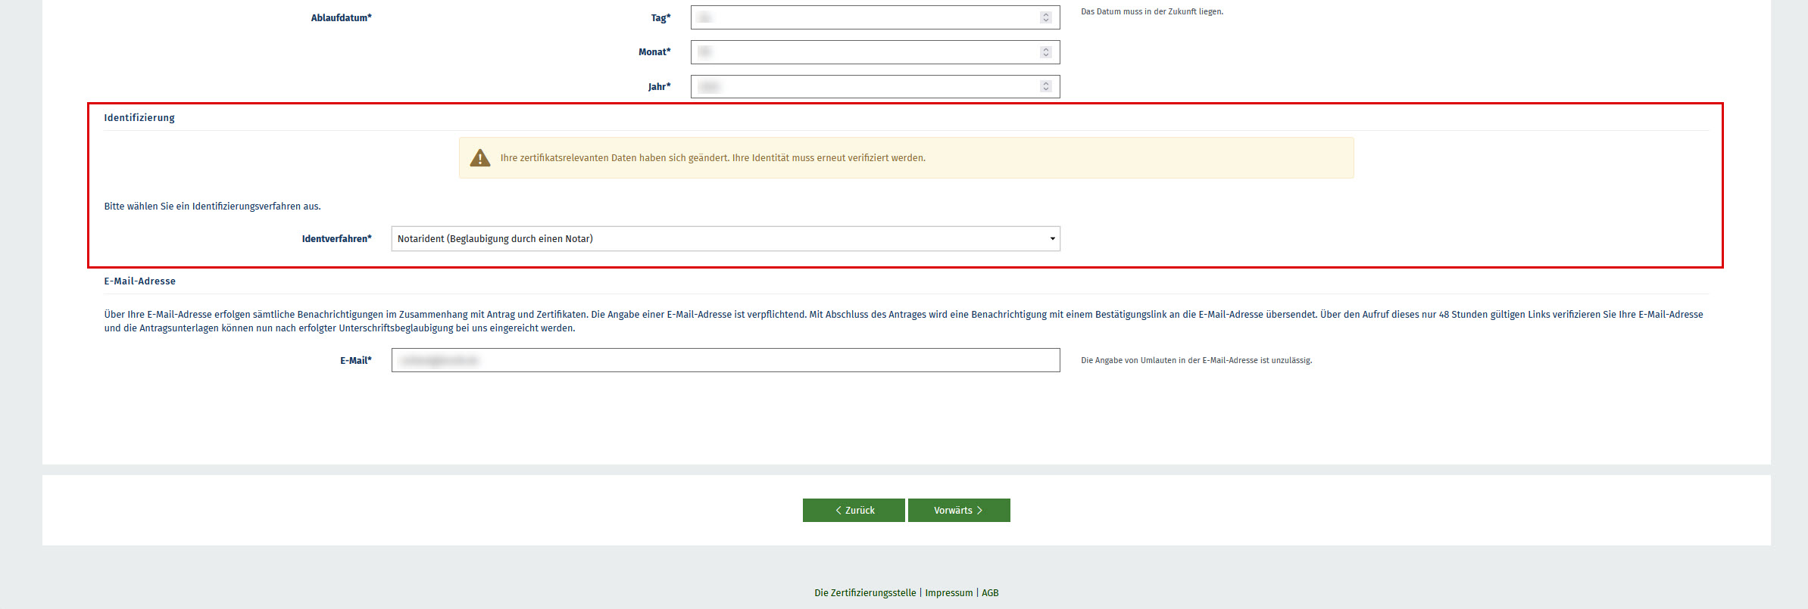Open the Die Zertifizierungsstelle footer link
The width and height of the screenshot is (1808, 609).
[x=865, y=593]
